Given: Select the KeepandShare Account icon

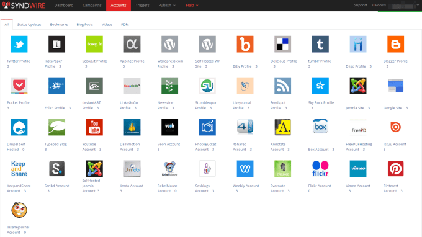Looking at the screenshot, I should click(x=19, y=169).
